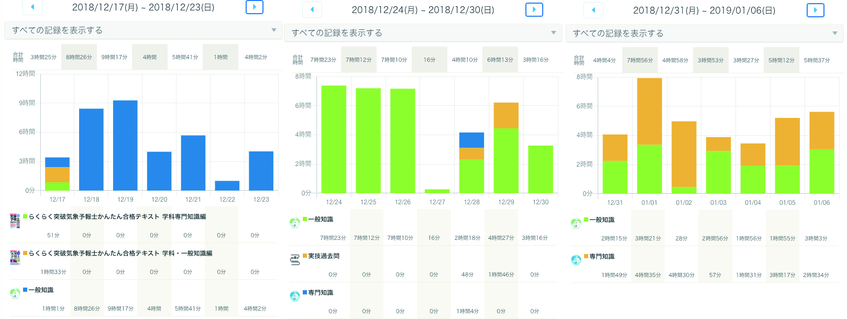The width and height of the screenshot is (847, 319).
Task: Click total cell 3時間53分
Action: pos(711,60)
